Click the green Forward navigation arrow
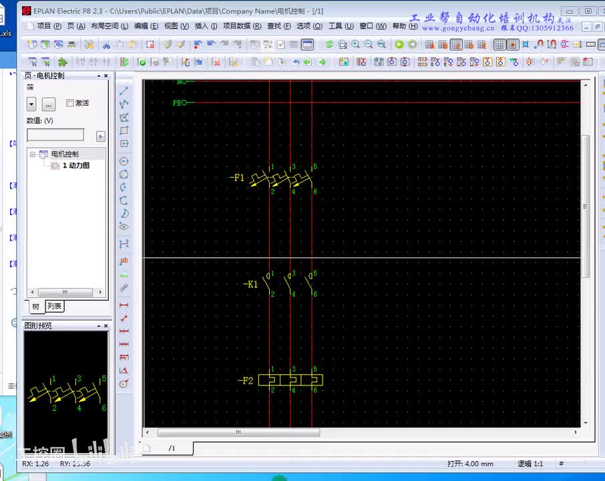Image resolution: width=605 pixels, height=481 pixels. point(413,44)
